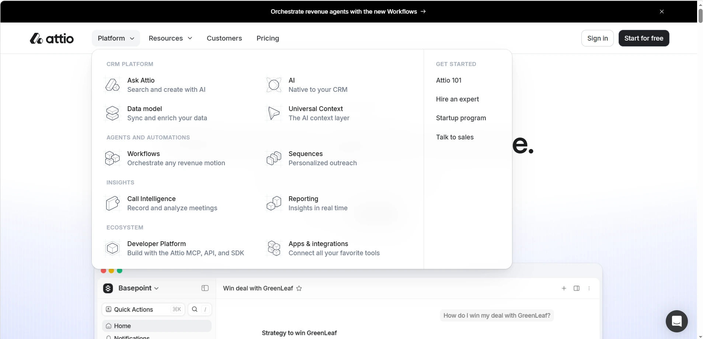Click the search magnifier icon in sidebar

[x=195, y=309]
